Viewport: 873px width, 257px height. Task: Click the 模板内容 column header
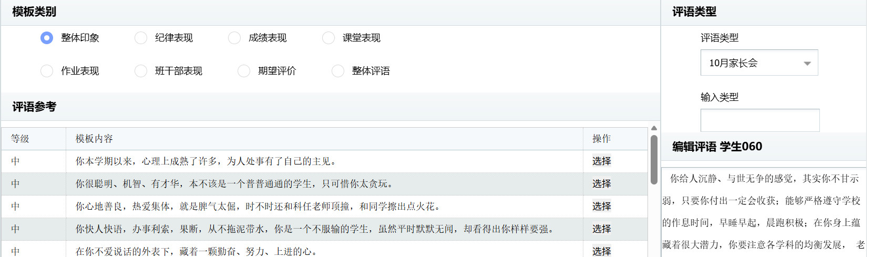(x=95, y=139)
